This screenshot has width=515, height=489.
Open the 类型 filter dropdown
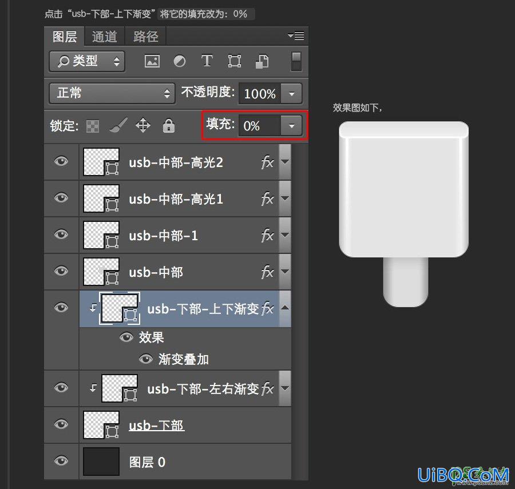point(87,61)
